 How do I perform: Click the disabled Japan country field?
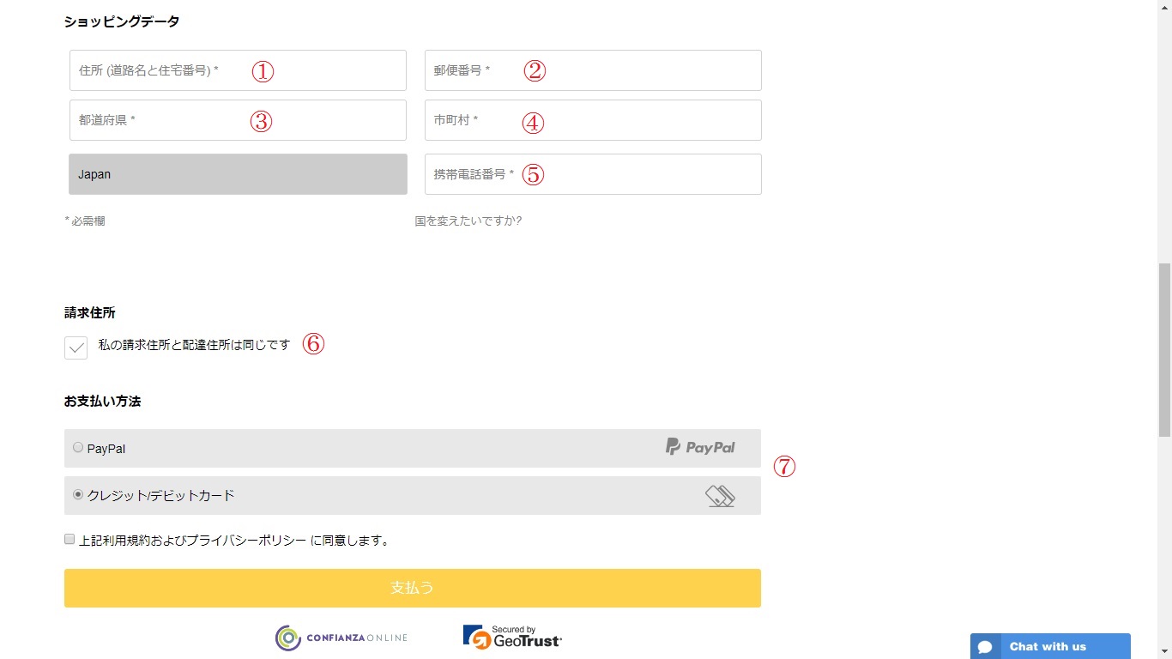(x=238, y=174)
